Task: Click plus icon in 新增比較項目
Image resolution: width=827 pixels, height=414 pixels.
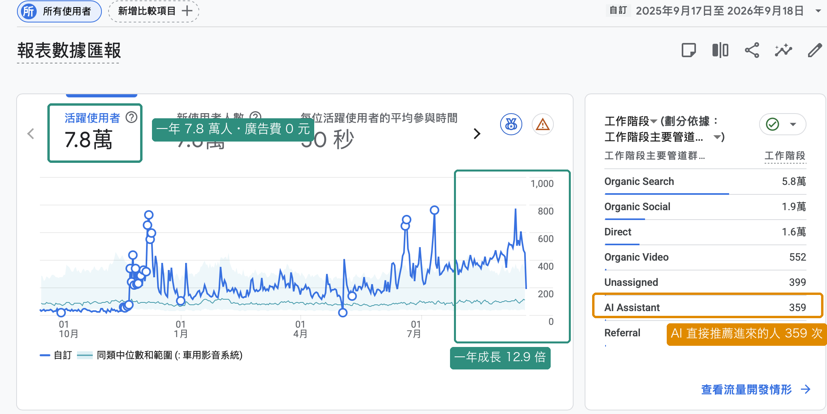Action: click(187, 11)
